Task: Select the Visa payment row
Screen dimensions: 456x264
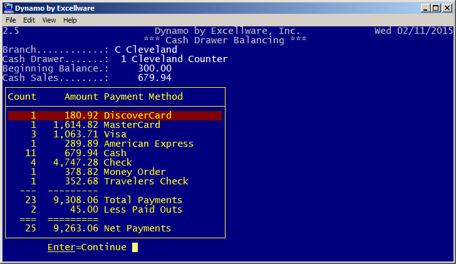Action: point(115,134)
